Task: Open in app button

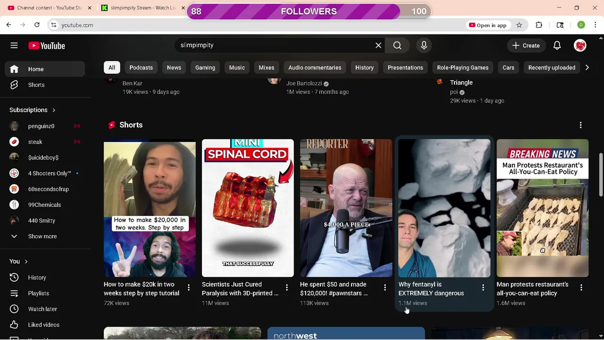Action: click(x=487, y=25)
